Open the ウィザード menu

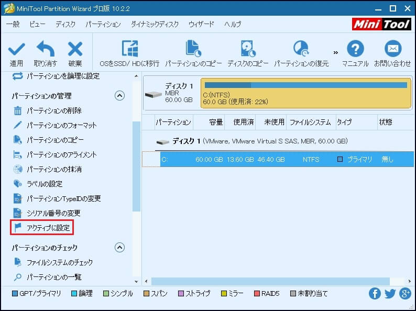coord(201,25)
